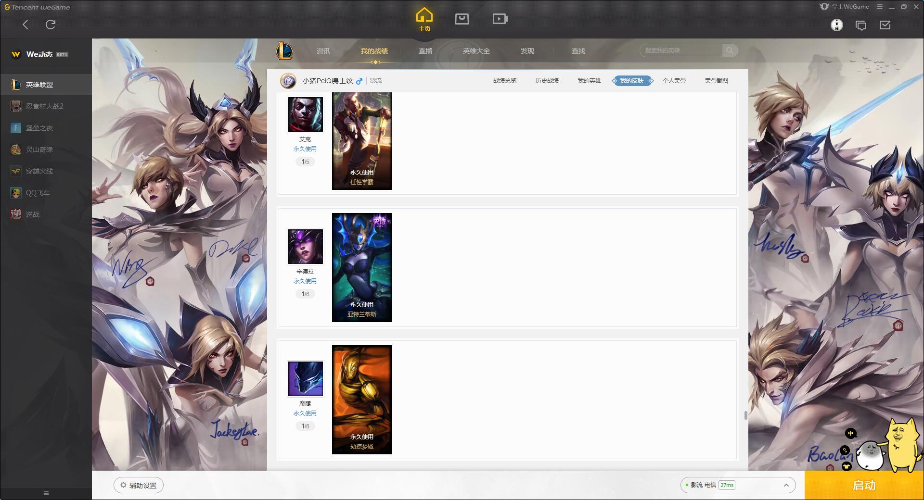Click the 辛德拉 champion portrait
Screen dimensions: 924x500
306,247
